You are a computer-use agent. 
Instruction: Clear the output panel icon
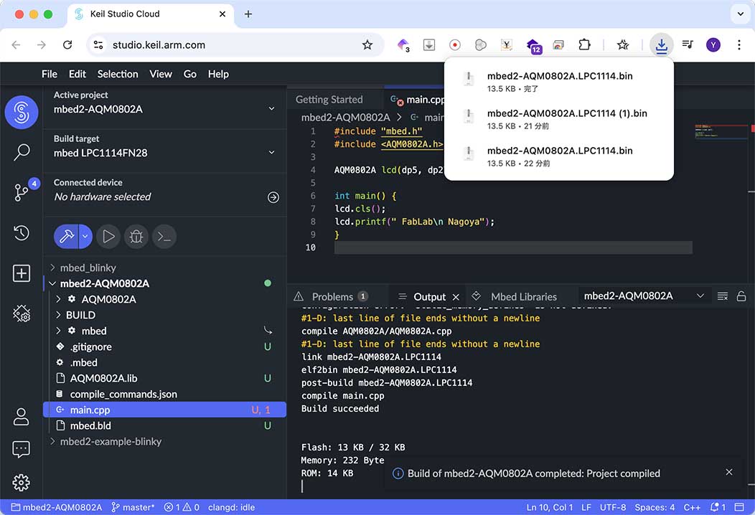(722, 296)
